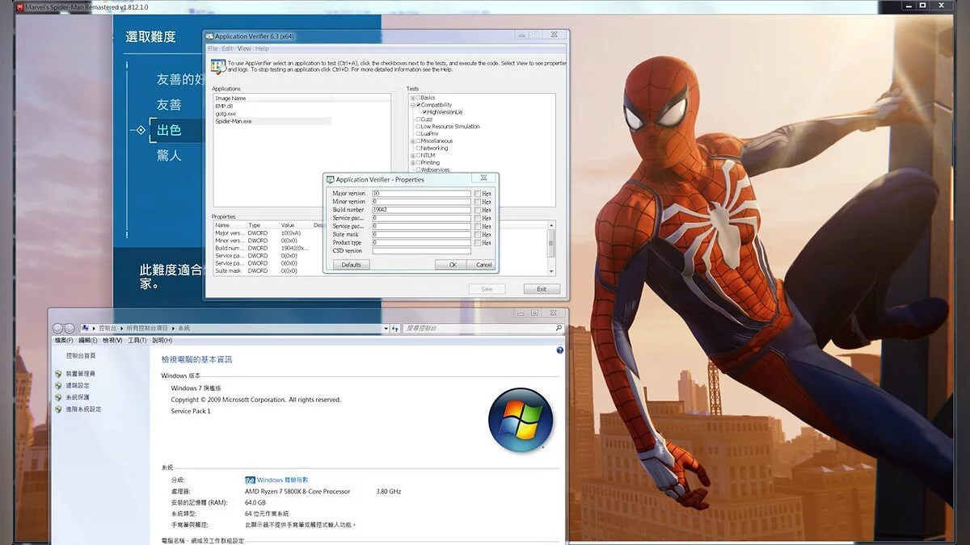Click the Properties list vertical scrollbar

point(551,242)
